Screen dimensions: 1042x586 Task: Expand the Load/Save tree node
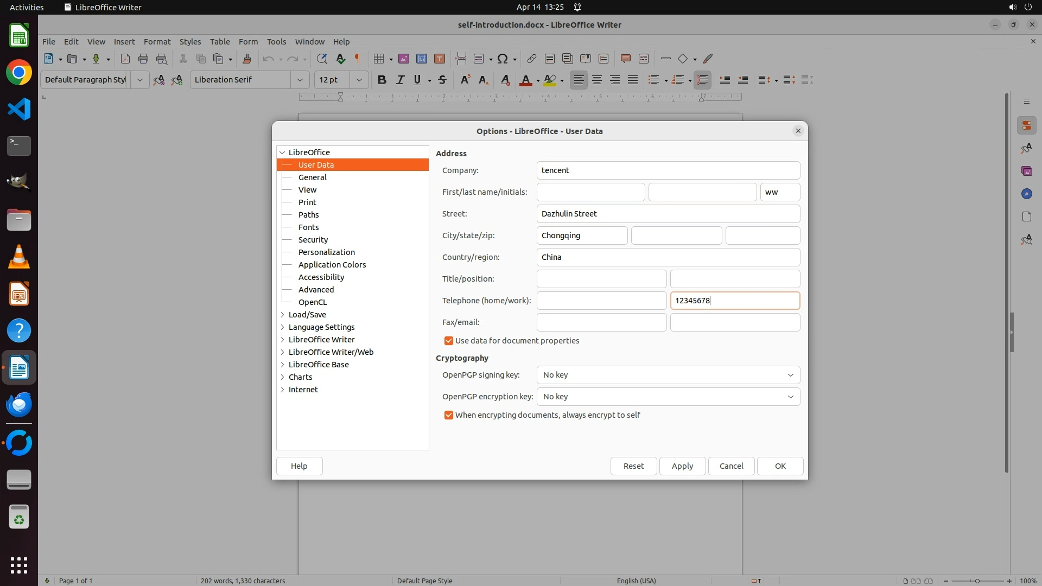[x=282, y=315]
